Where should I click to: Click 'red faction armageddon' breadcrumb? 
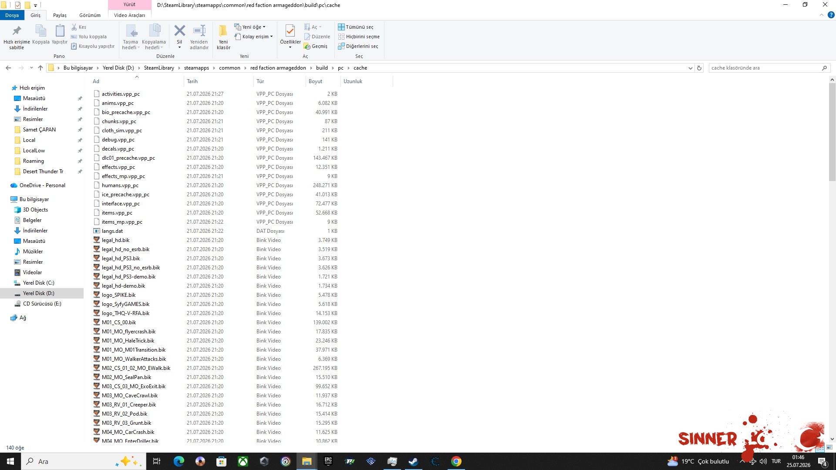(x=278, y=68)
